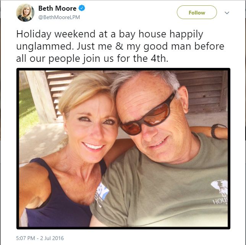Select the tweet text about bay house
The width and height of the screenshot is (246, 245).
(120, 46)
